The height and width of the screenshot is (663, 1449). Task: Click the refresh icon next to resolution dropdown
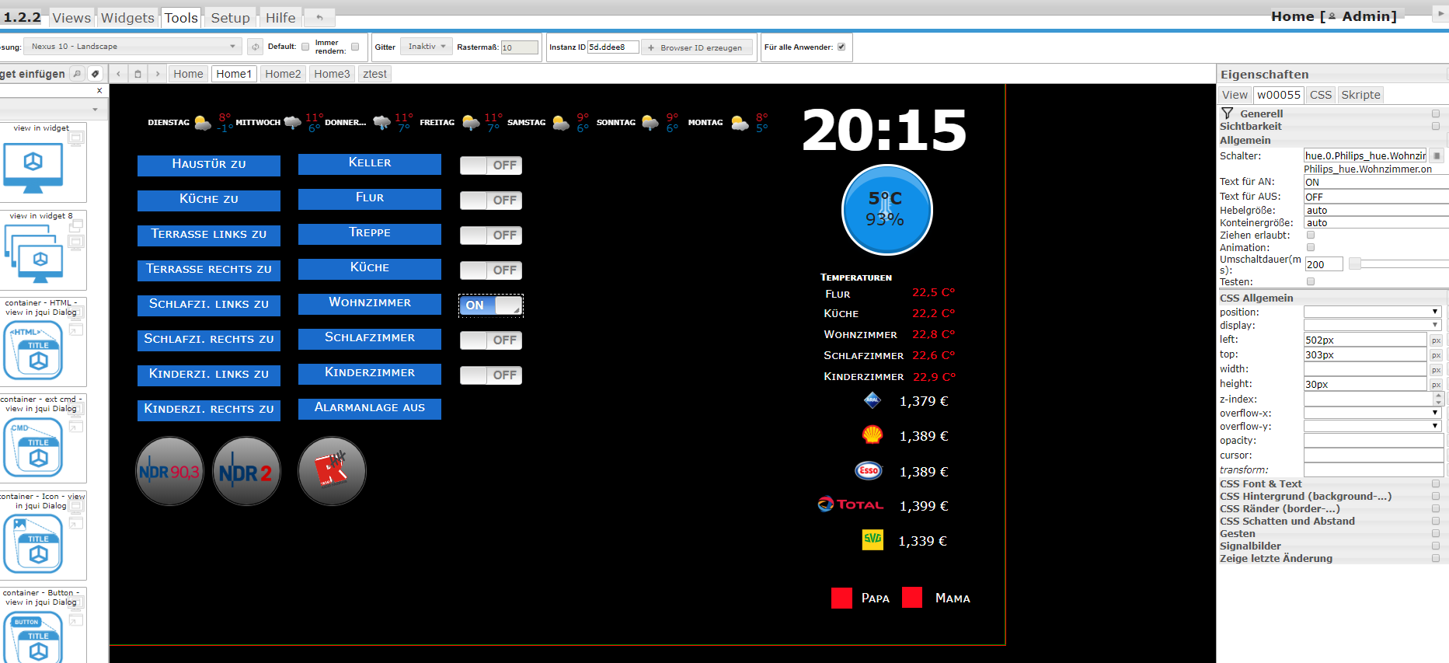(x=255, y=47)
